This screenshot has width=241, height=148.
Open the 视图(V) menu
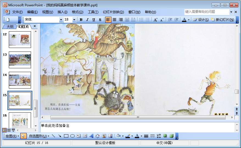(47, 12)
